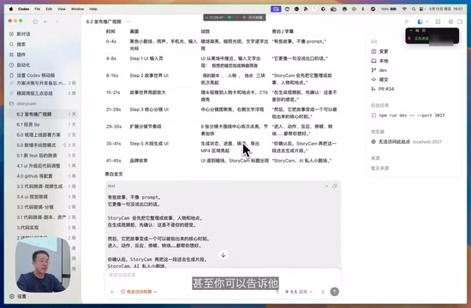Open the Help menu
Screen dimensions: 471x308
(x=93, y=9)
